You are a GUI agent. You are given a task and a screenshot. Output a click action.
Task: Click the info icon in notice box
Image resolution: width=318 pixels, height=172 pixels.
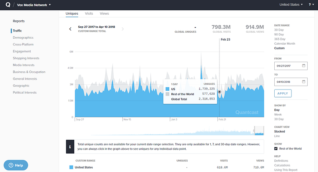(x=70, y=147)
